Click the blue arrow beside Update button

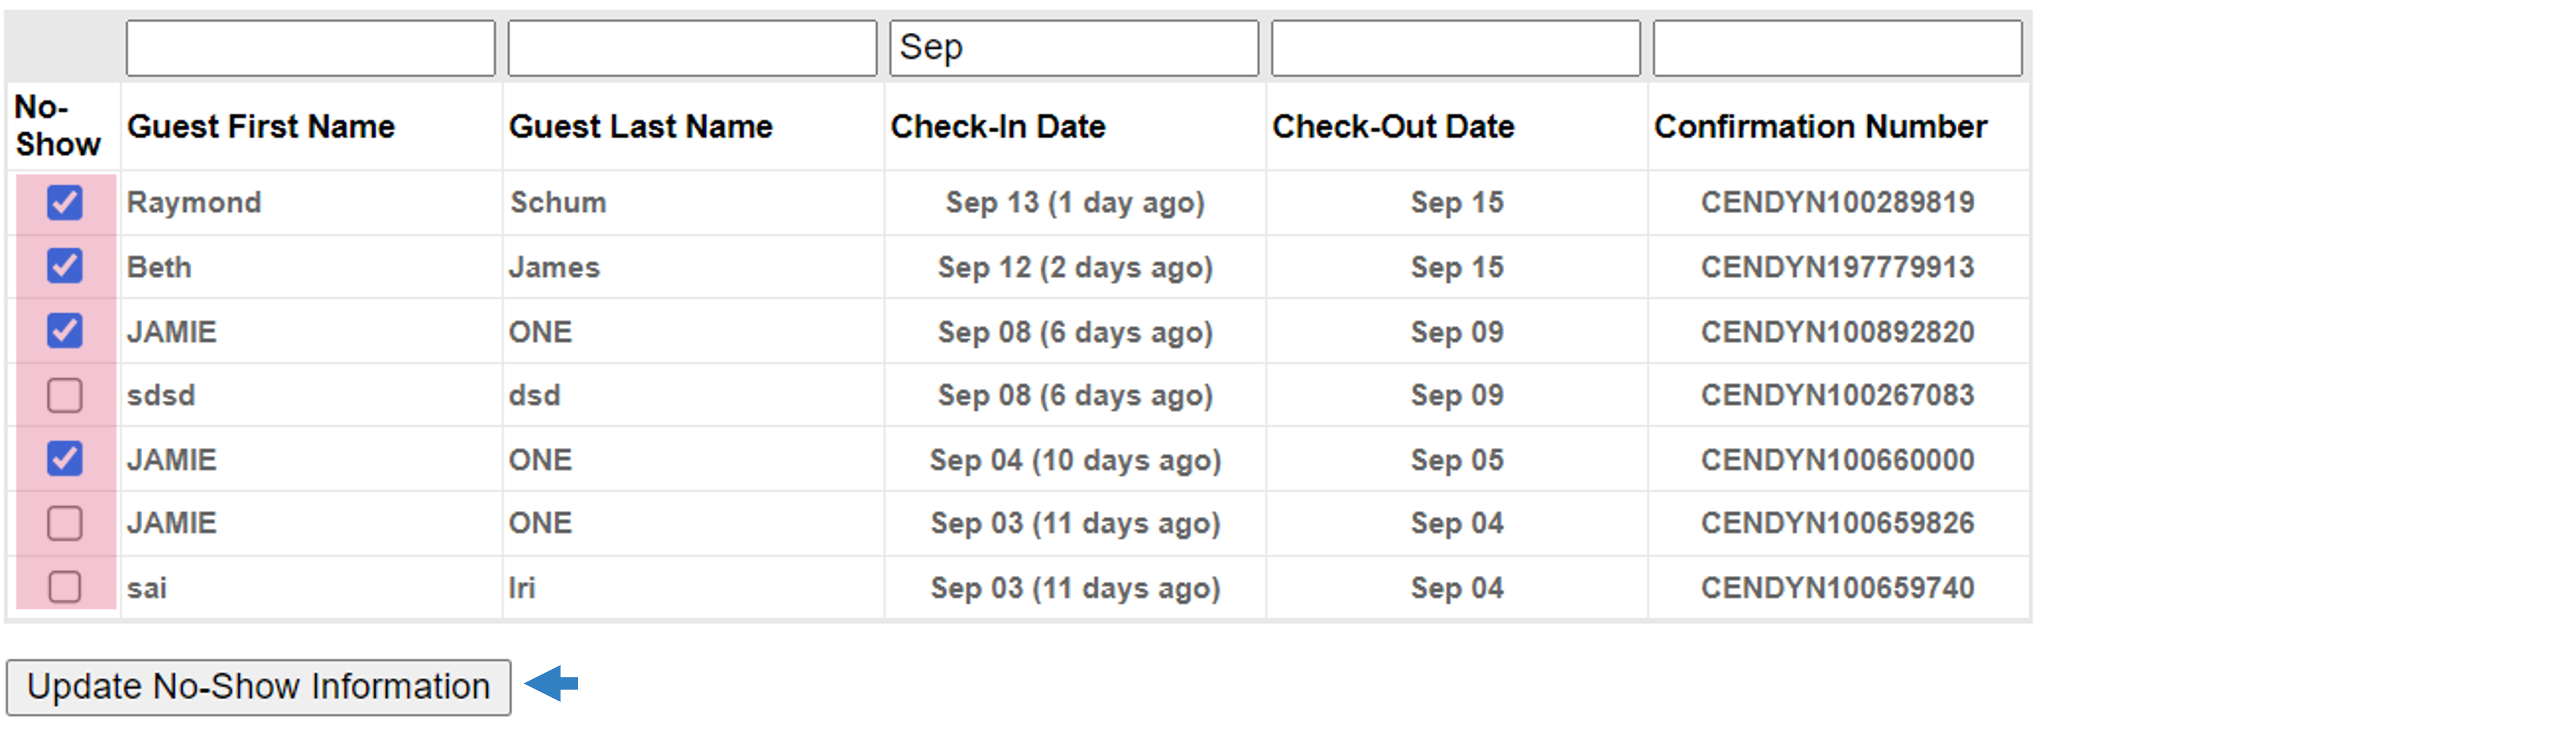coord(551,685)
